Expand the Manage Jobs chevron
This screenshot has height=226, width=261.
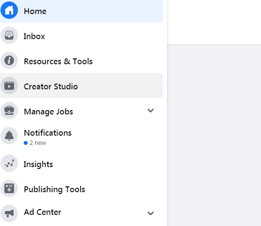(151, 111)
